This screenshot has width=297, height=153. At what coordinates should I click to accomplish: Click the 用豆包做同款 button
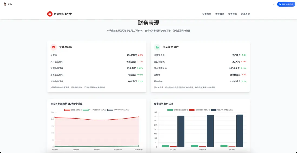pyautogui.click(x=286, y=4)
